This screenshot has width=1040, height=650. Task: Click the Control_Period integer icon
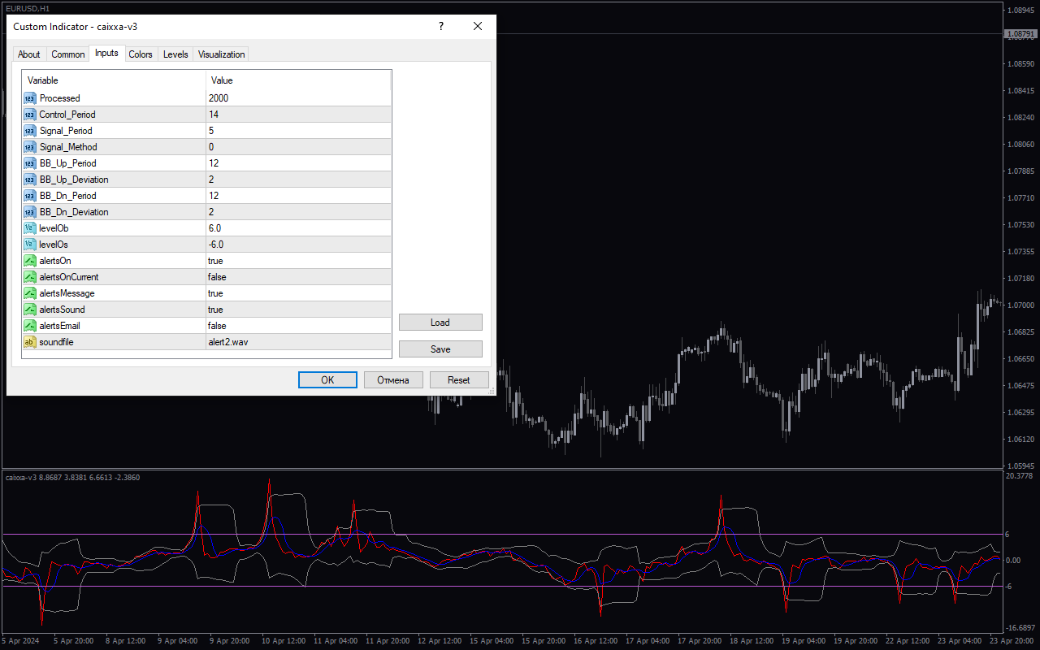point(30,115)
